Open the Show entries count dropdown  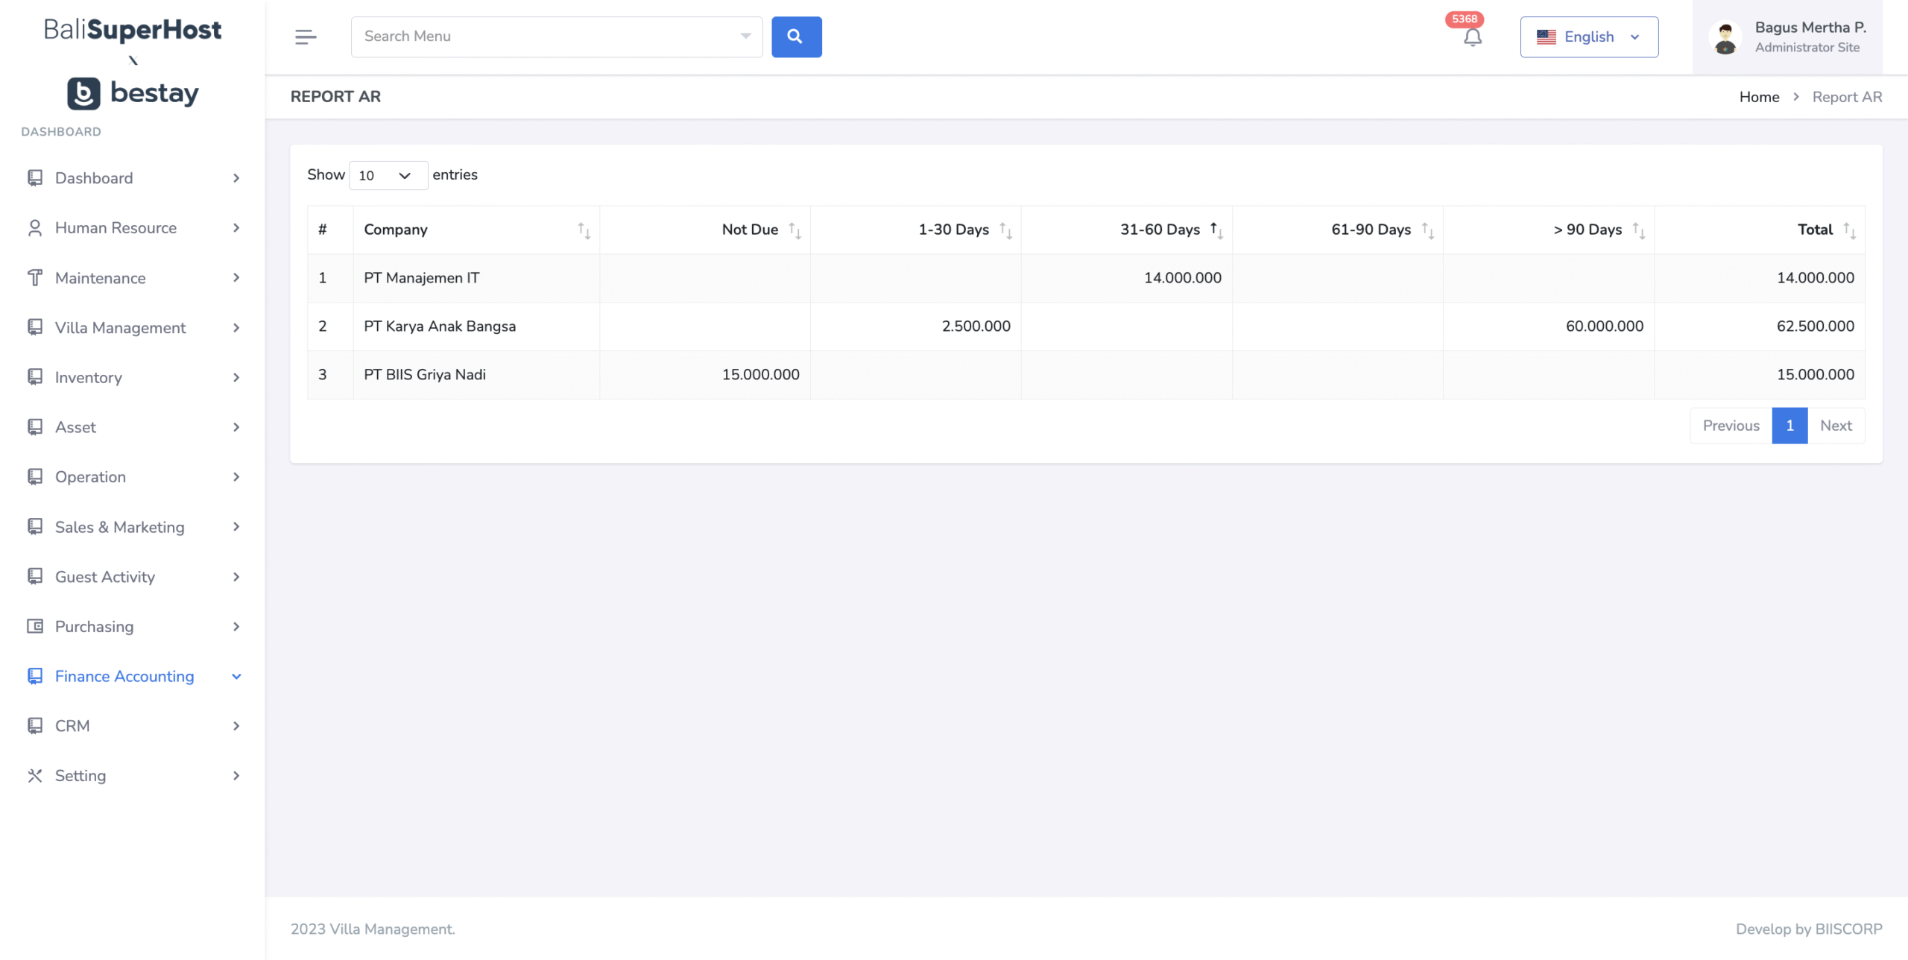[388, 175]
